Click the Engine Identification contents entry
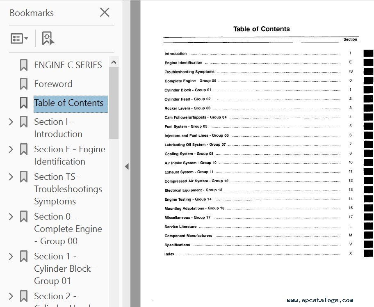The height and width of the screenshot is (307, 374). [183, 63]
